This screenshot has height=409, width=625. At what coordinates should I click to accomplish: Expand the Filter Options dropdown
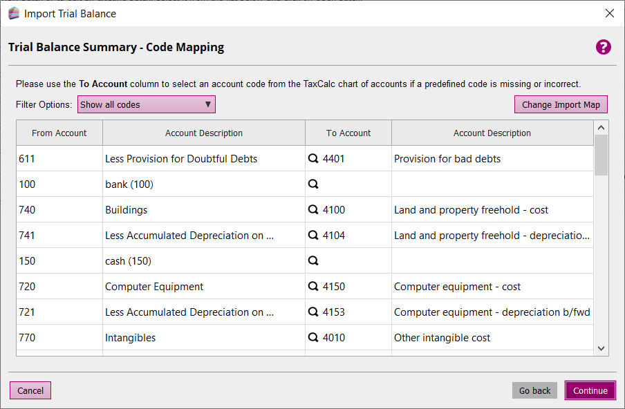147,105
